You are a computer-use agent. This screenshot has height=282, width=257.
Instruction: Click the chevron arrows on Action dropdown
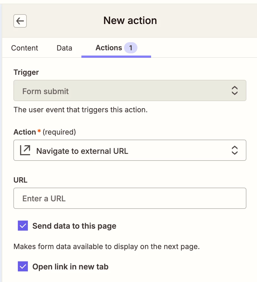pyautogui.click(x=234, y=150)
